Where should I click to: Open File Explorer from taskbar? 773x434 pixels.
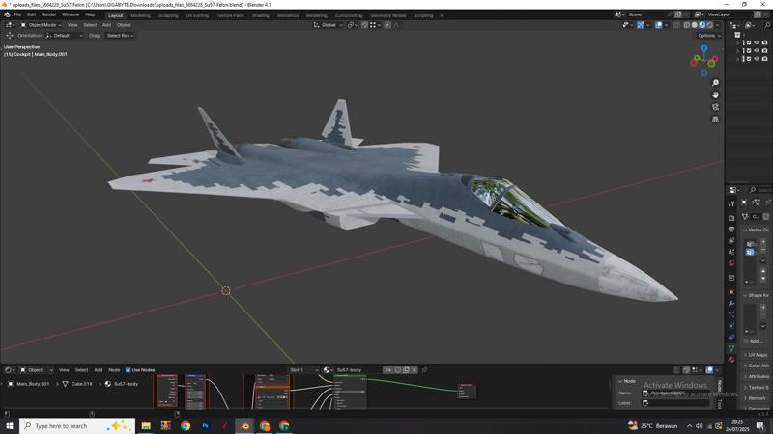[x=146, y=426]
